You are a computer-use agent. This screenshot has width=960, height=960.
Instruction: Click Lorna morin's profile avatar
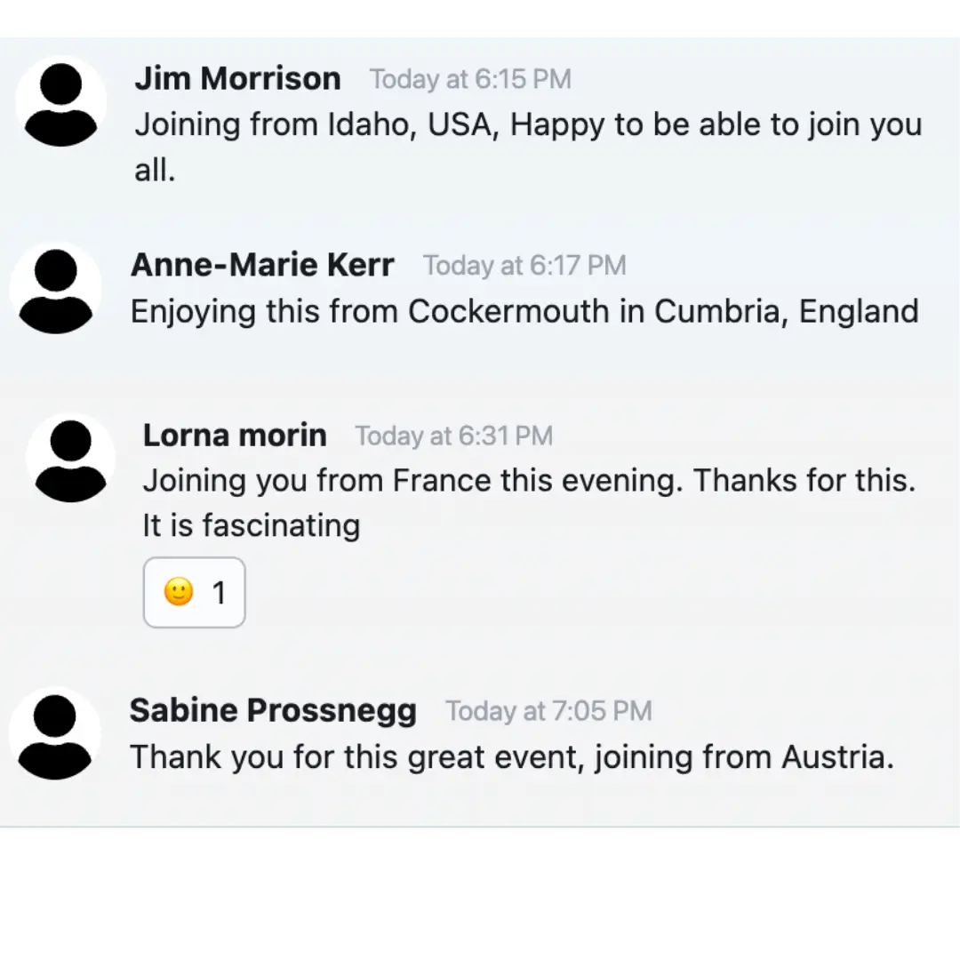pyautogui.click(x=70, y=459)
